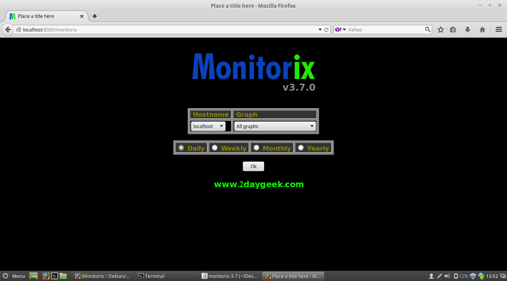Go to the Firefox home page icon
This screenshot has width=507, height=281.
pos(482,30)
